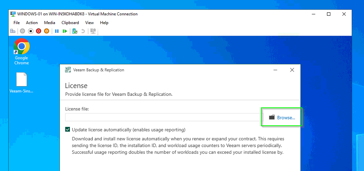Image resolution: width=364 pixels, height=171 pixels.
Task: Uncheck Update license automatically
Action: coord(68,129)
